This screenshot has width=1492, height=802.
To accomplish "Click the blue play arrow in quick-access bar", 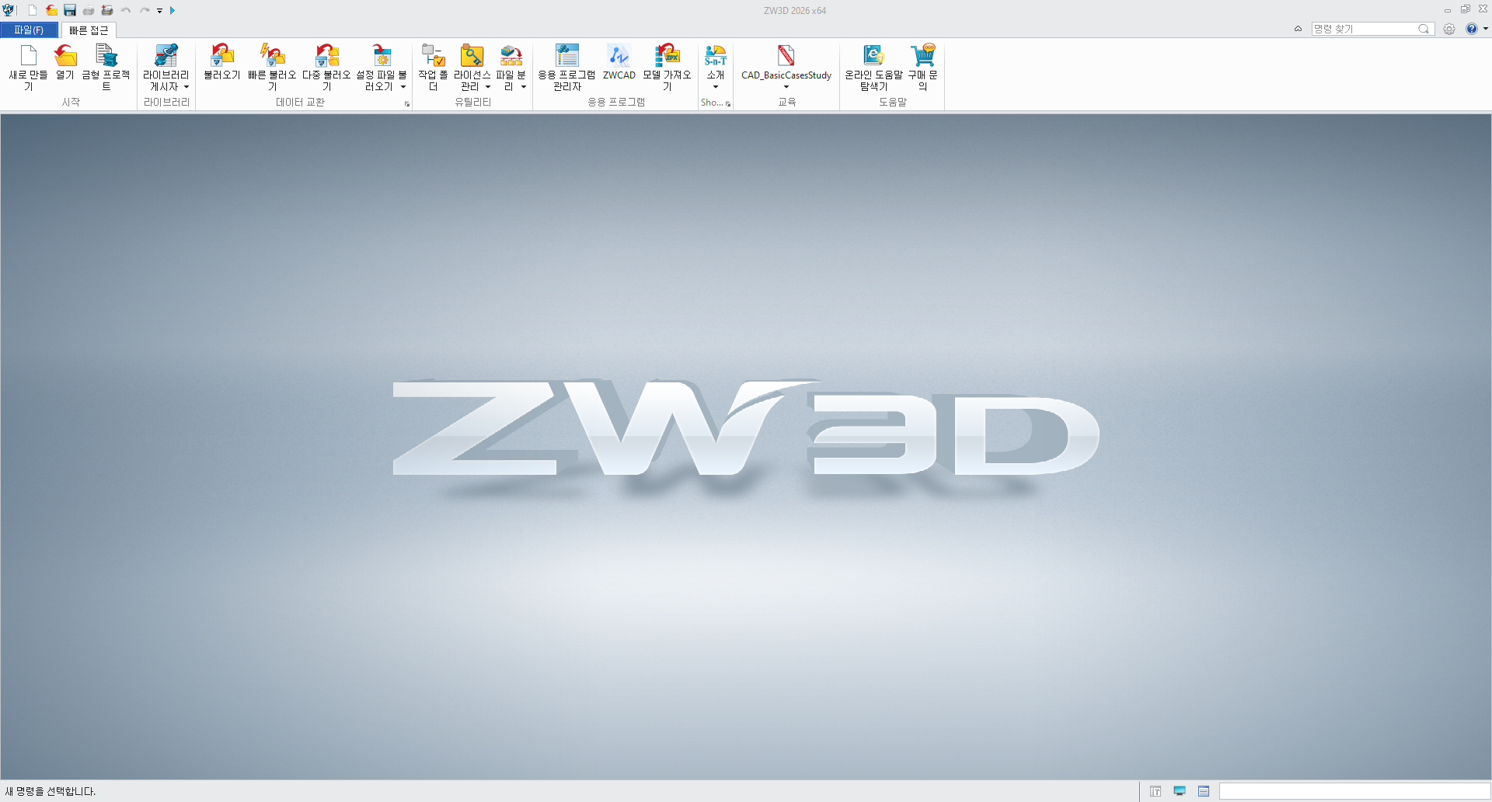I will point(173,10).
